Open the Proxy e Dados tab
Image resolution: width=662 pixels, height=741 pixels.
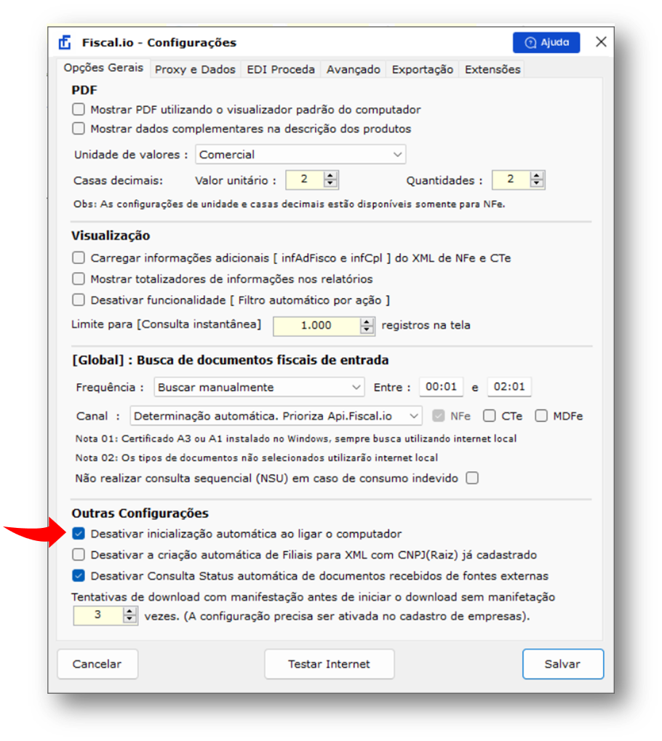pos(195,70)
